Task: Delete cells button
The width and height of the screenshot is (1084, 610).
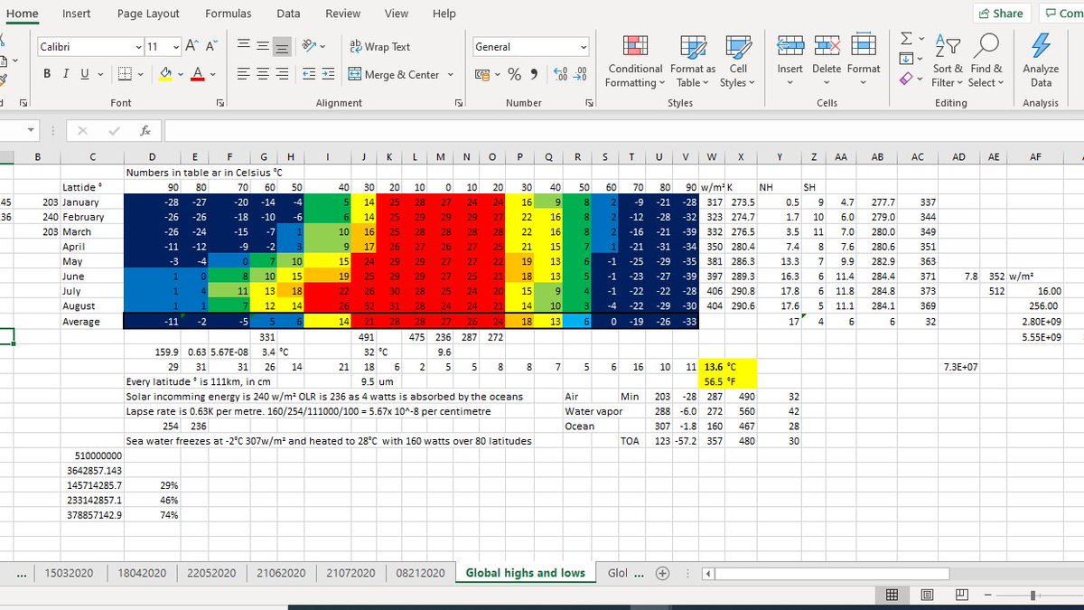Action: pyautogui.click(x=826, y=61)
